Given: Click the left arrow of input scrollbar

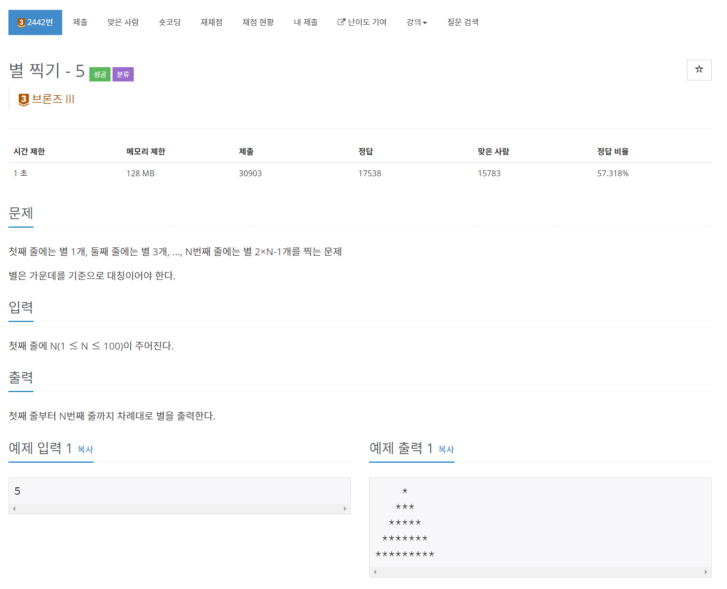Looking at the screenshot, I should [14, 509].
